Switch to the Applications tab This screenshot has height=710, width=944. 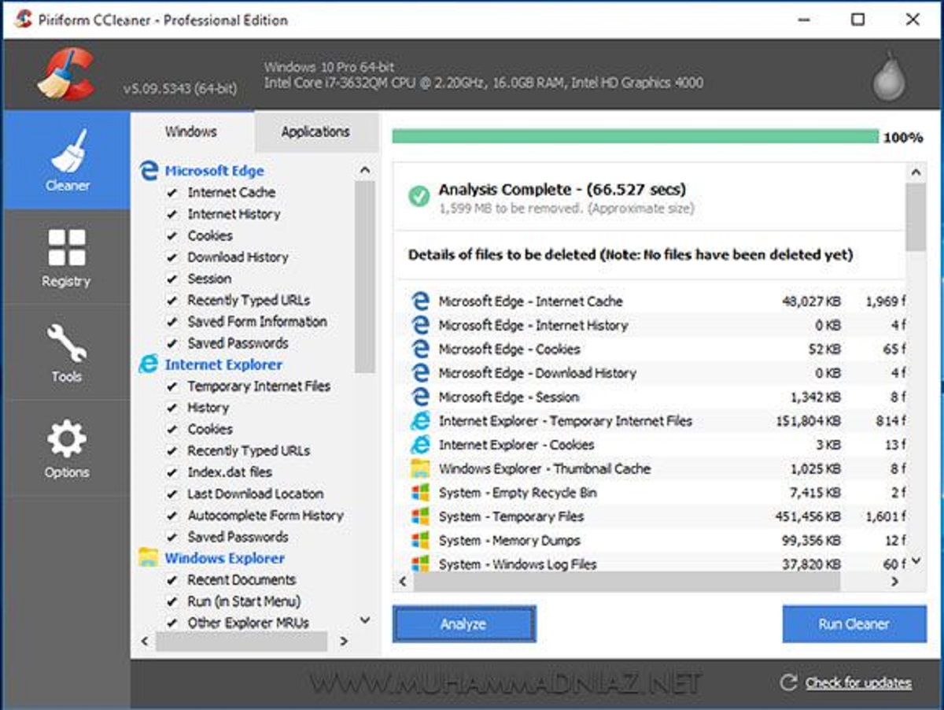click(x=315, y=131)
